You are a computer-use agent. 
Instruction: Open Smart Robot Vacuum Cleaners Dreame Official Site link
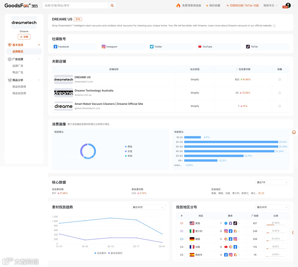(x=109, y=104)
